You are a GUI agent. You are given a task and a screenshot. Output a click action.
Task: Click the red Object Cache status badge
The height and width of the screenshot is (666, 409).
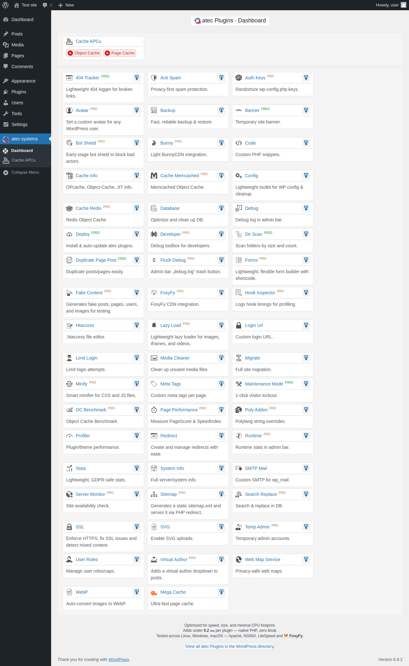[x=84, y=53]
